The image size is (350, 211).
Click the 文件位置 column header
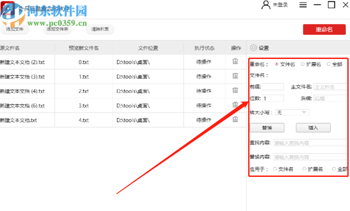148,48
